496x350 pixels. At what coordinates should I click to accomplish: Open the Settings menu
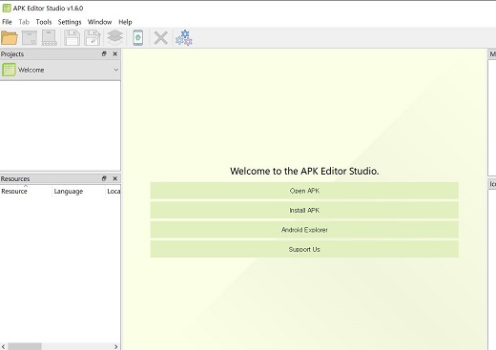click(70, 22)
